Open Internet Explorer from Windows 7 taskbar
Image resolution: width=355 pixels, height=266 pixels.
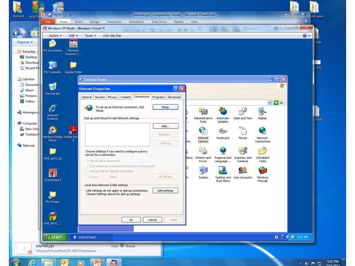(x=32, y=263)
